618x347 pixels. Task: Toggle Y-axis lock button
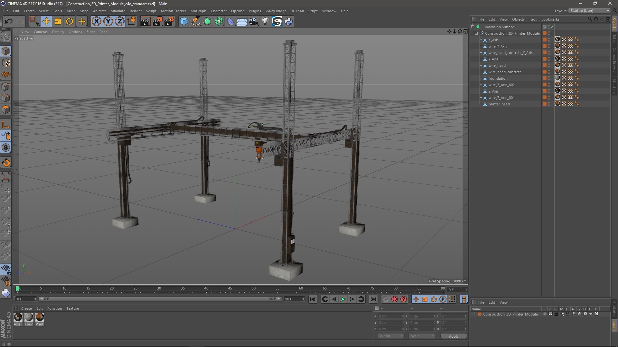(x=108, y=22)
